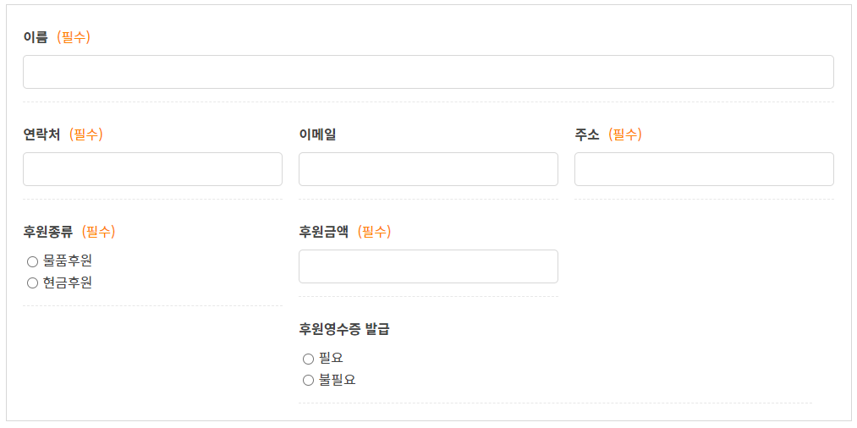Focus the 후원금액 amount input
This screenshot has width=857, height=428.
428,266
